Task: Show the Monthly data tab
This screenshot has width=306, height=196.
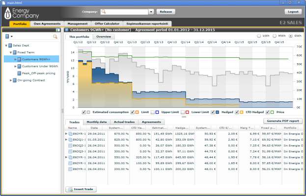Action: point(97,122)
